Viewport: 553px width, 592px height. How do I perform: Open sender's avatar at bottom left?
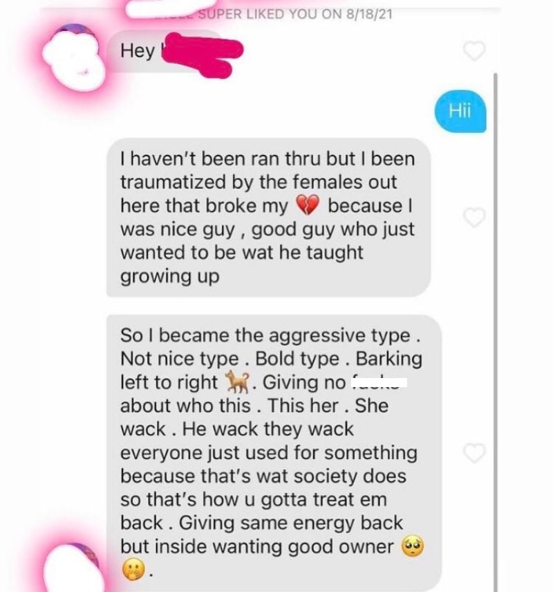(72, 568)
